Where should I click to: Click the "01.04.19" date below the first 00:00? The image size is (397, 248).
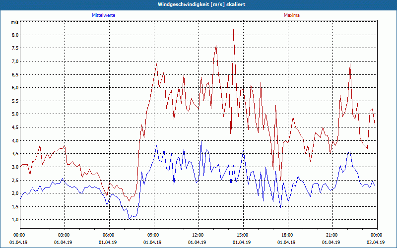tap(18, 243)
